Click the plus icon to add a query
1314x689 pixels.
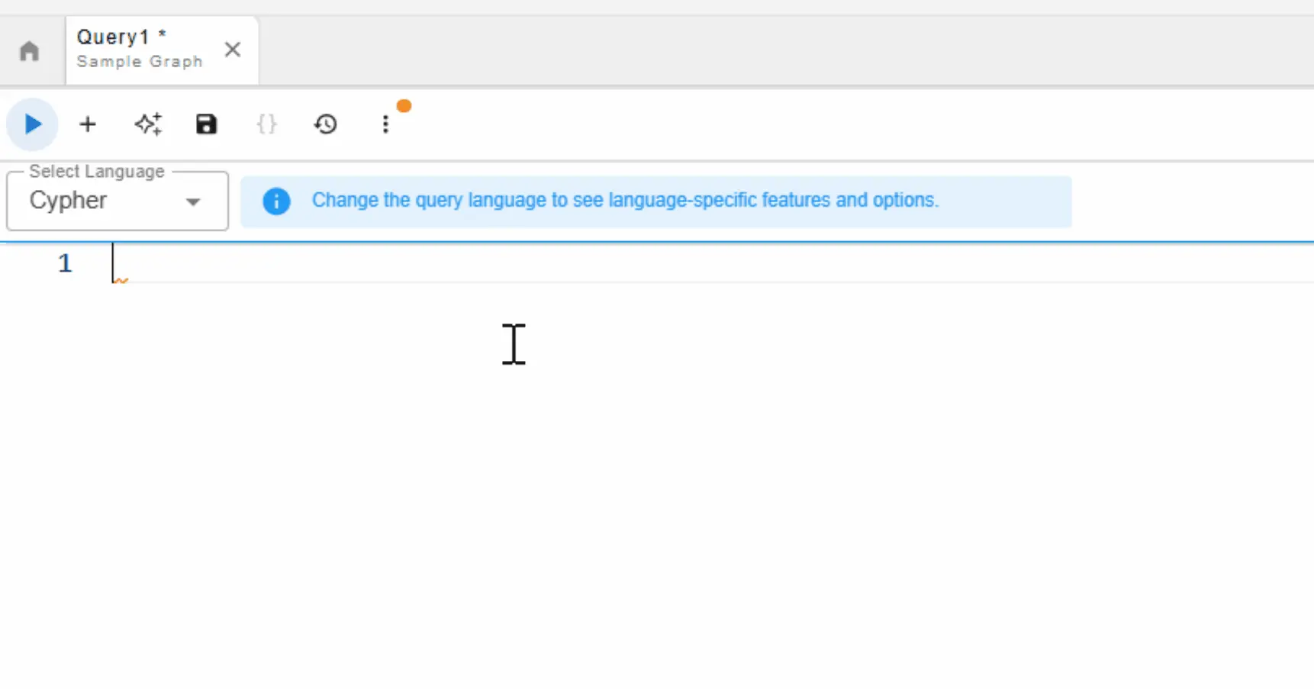pos(88,124)
